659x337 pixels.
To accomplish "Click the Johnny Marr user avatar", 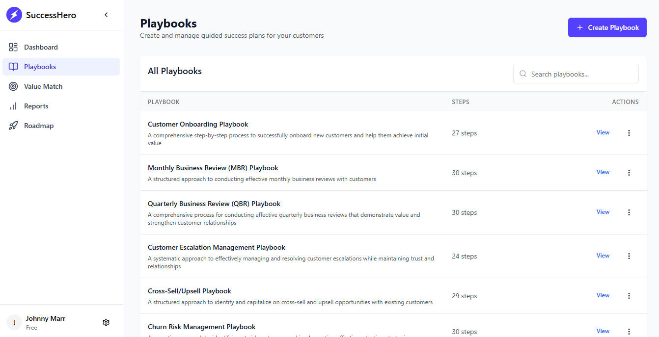I will 14,322.
